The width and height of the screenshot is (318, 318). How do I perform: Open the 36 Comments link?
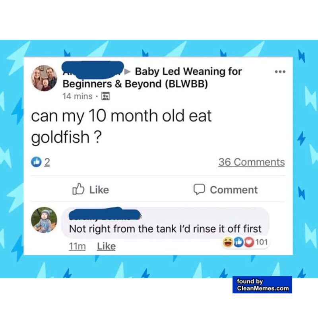coord(252,162)
